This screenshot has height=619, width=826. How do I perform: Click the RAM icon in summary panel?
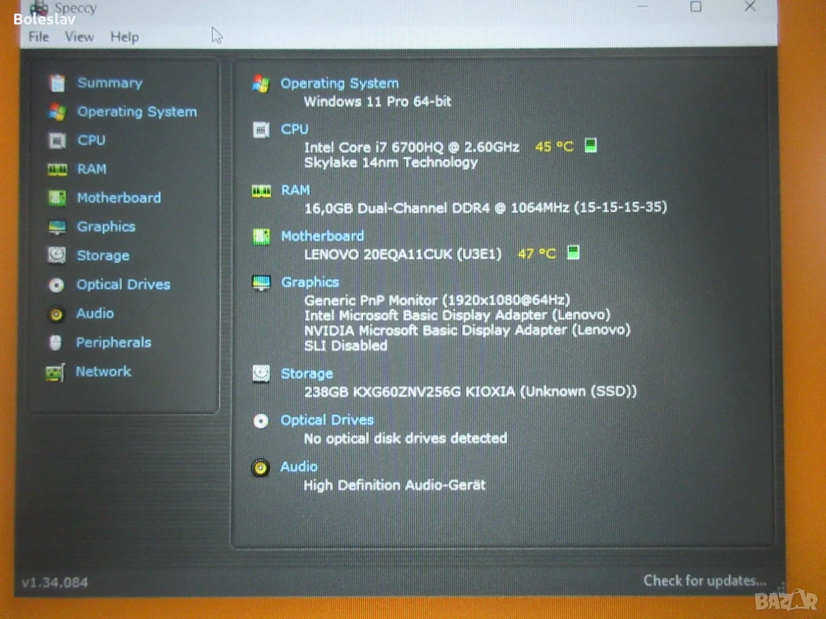pos(261,191)
